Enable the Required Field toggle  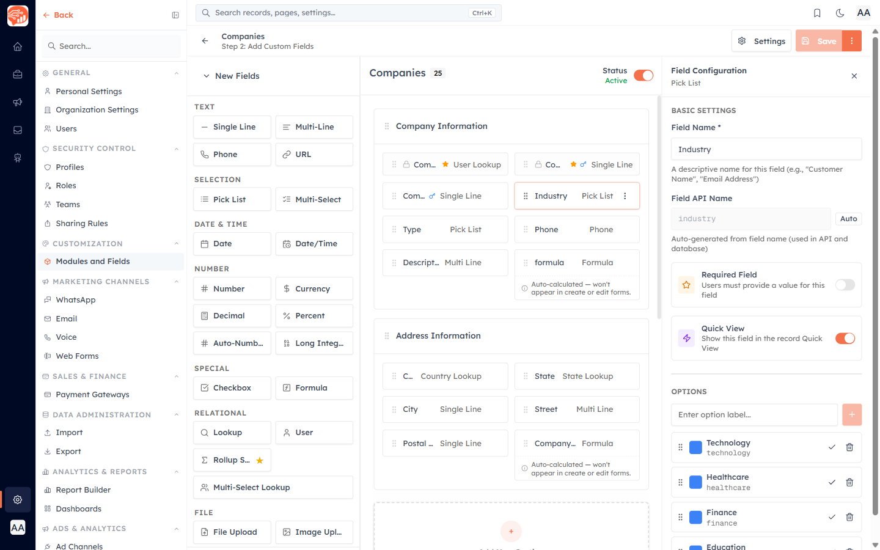pos(845,285)
